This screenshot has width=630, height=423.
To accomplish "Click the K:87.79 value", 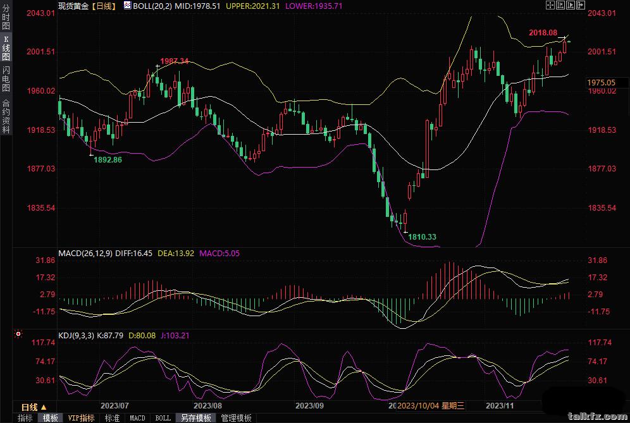I will (110, 335).
